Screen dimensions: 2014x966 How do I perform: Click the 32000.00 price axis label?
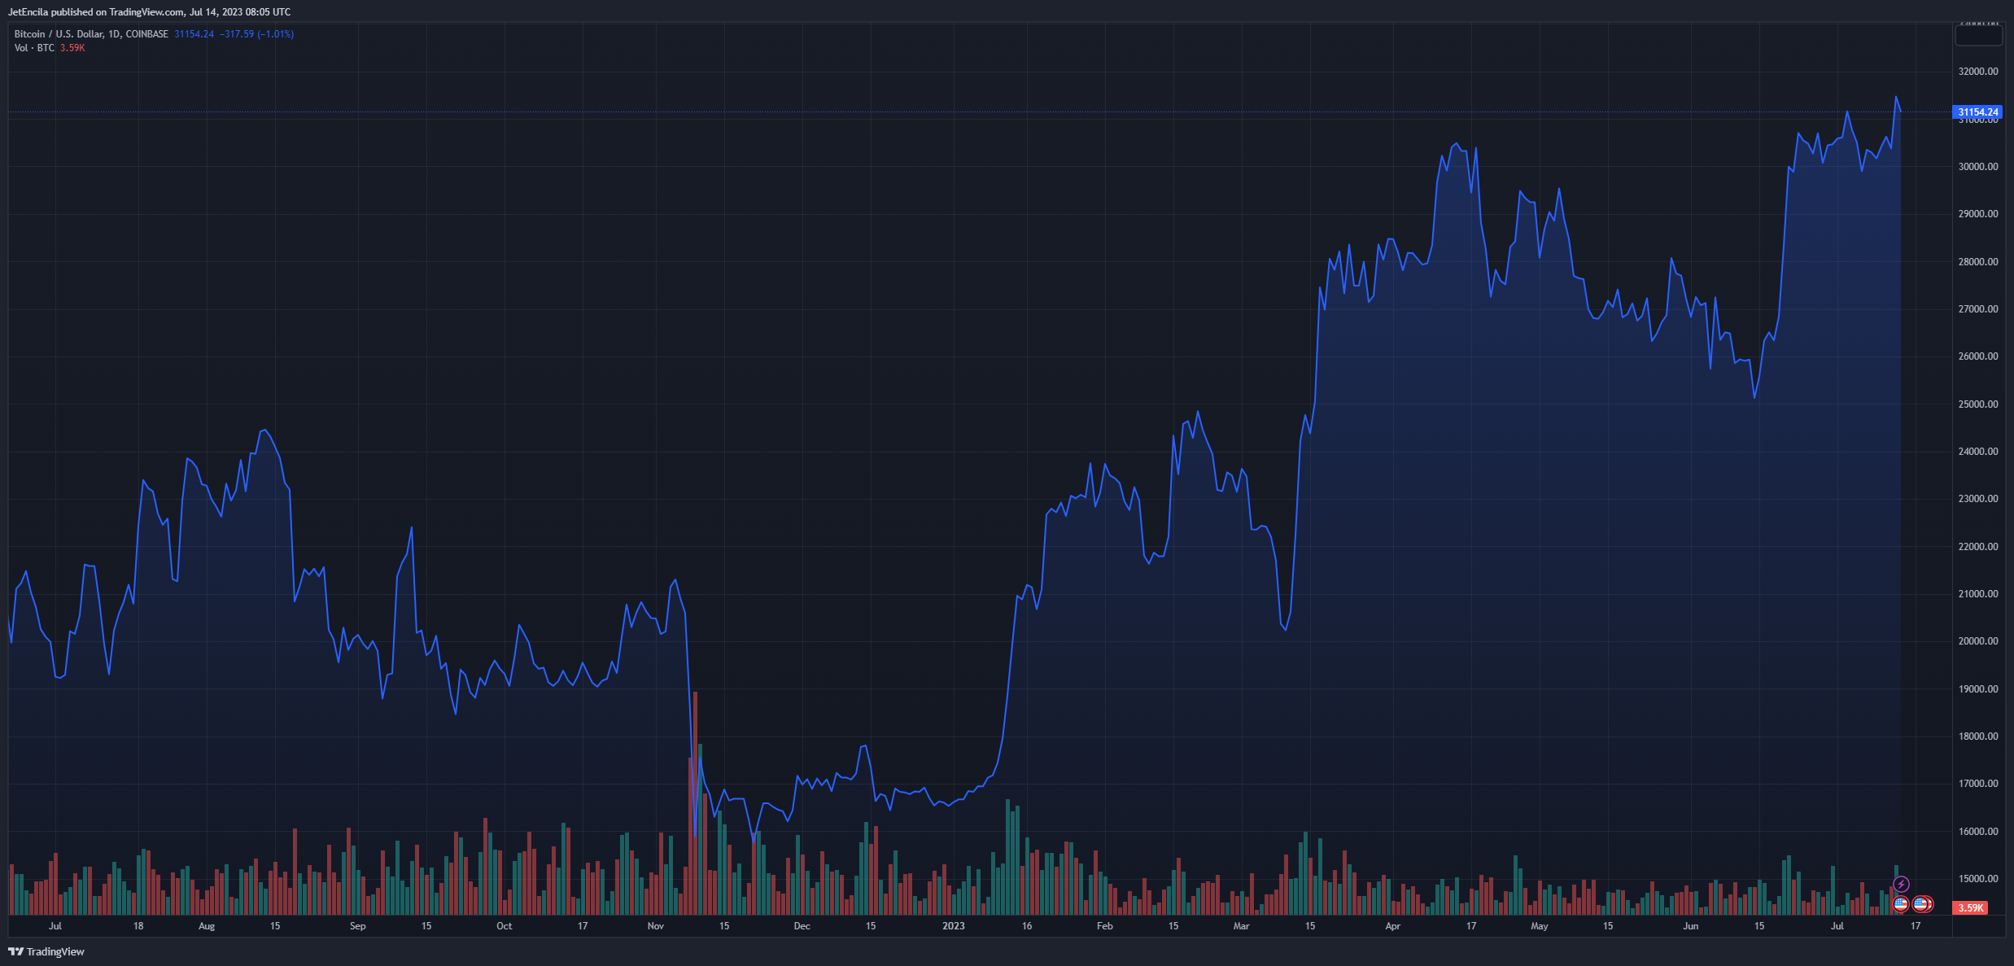click(x=1978, y=72)
